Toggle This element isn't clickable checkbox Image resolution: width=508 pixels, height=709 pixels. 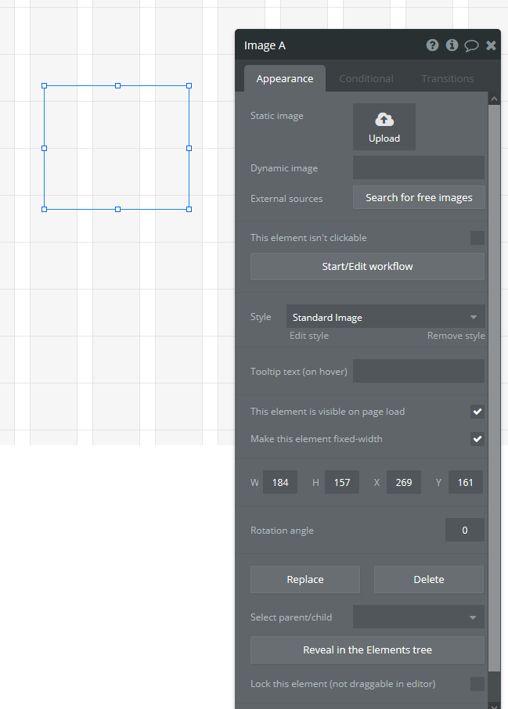point(477,238)
